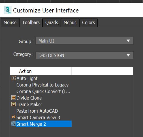The width and height of the screenshot is (143, 137).
Task: Click the Divide Clone action icon
Action: tap(14, 98)
